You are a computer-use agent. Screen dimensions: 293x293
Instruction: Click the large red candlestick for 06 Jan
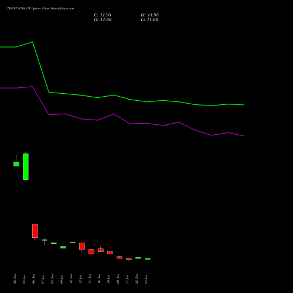(x=35, y=231)
